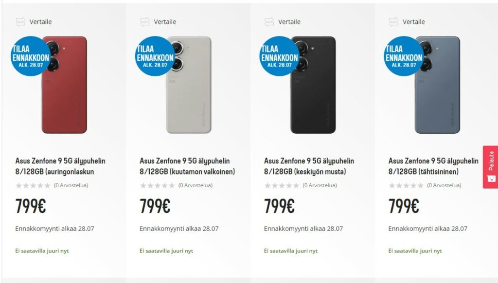
Task: Toggle Vertaile for the kuutamon valkoinen model
Action: pos(165,22)
